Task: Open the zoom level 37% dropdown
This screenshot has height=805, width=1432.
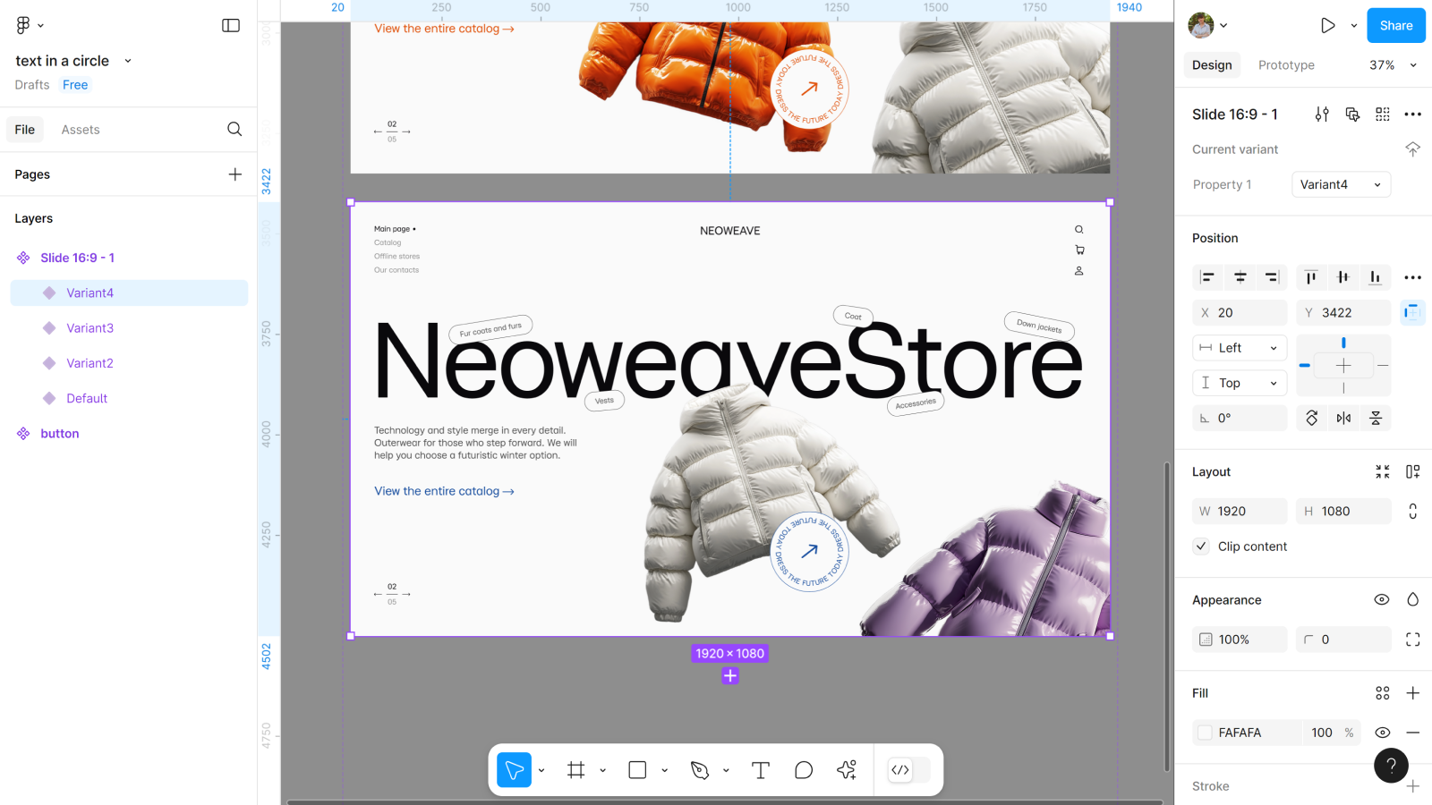Action: [x=1393, y=65]
